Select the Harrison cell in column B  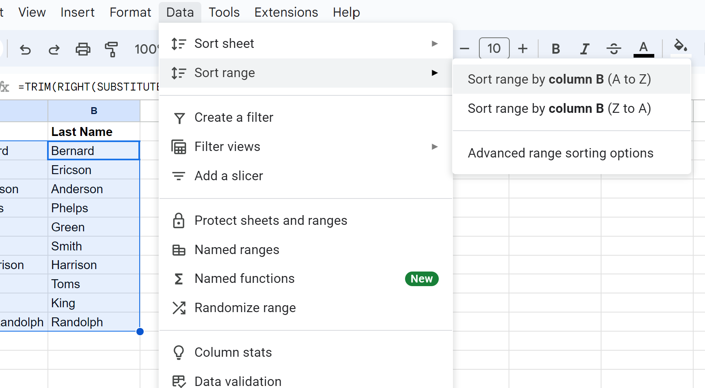tap(94, 265)
